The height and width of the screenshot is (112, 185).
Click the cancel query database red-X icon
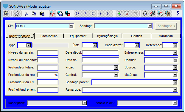[68, 14]
